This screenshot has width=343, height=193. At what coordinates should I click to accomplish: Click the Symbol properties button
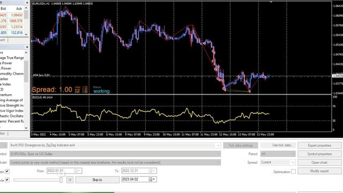click(x=319, y=154)
